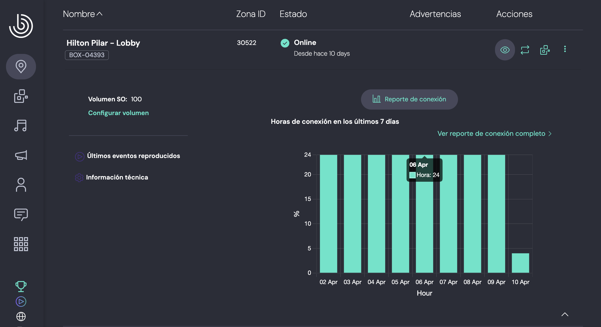
Task: Click the trophy icon in sidebar
Action: (x=21, y=286)
